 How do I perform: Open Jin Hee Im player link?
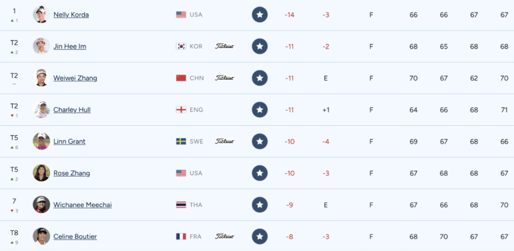[x=70, y=47]
